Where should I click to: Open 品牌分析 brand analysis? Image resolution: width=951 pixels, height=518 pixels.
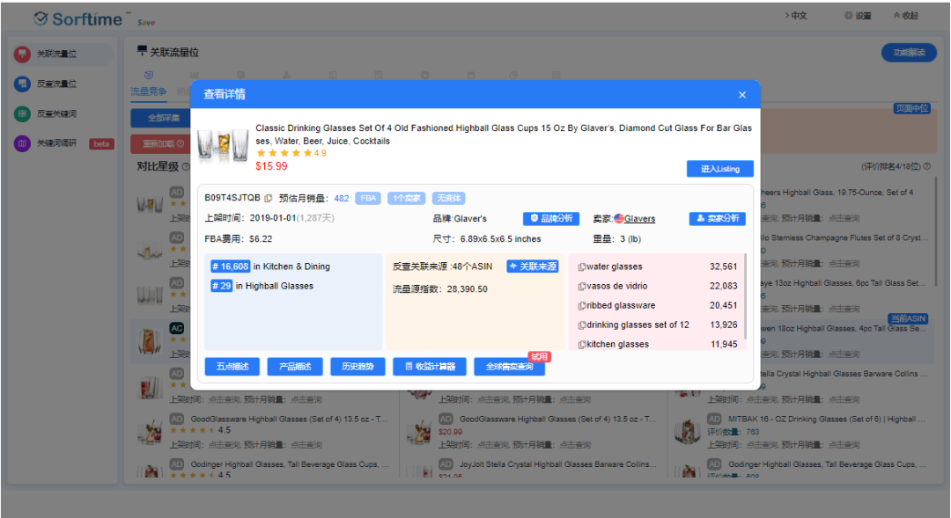tap(551, 218)
